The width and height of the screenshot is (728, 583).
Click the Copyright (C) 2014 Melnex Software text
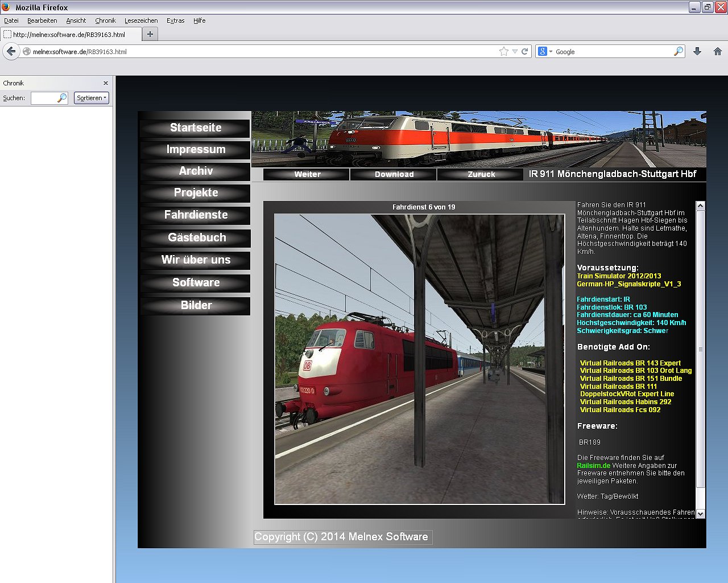point(341,537)
